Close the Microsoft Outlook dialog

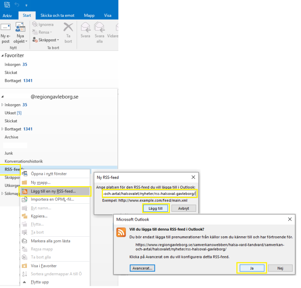[x=290, y=219]
